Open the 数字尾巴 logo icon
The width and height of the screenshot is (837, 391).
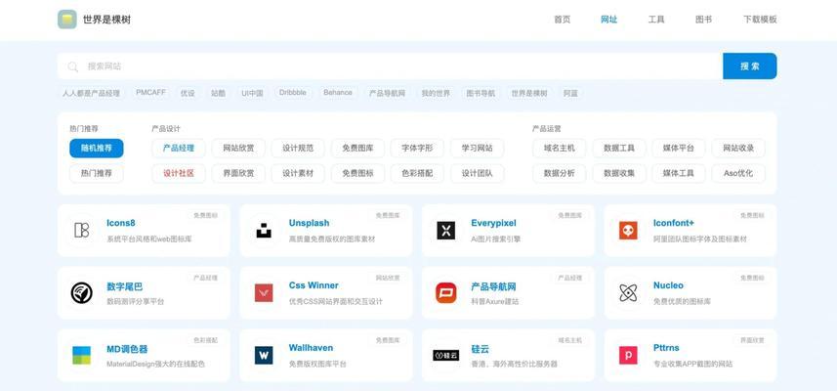pyautogui.click(x=82, y=292)
